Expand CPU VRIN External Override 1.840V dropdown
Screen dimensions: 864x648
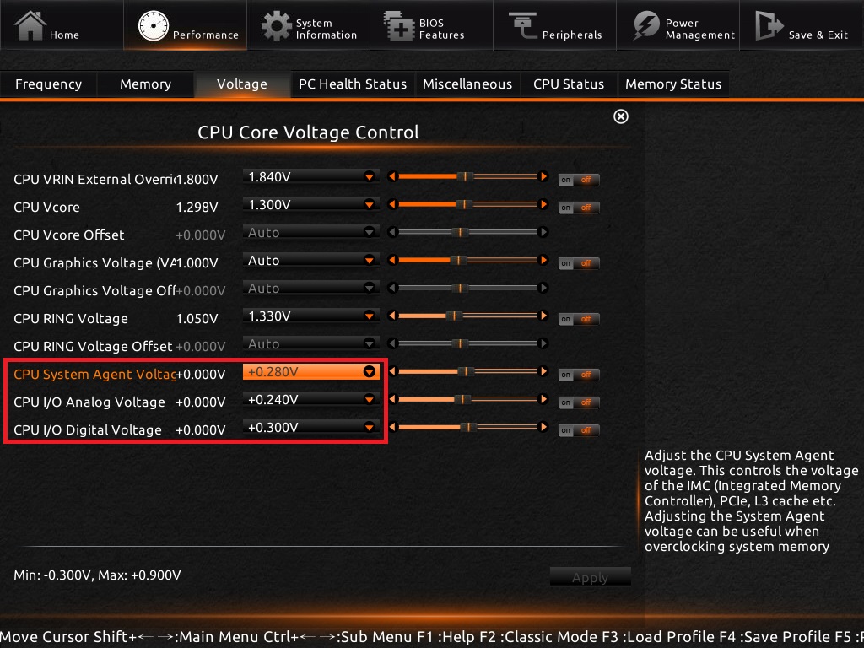click(369, 177)
